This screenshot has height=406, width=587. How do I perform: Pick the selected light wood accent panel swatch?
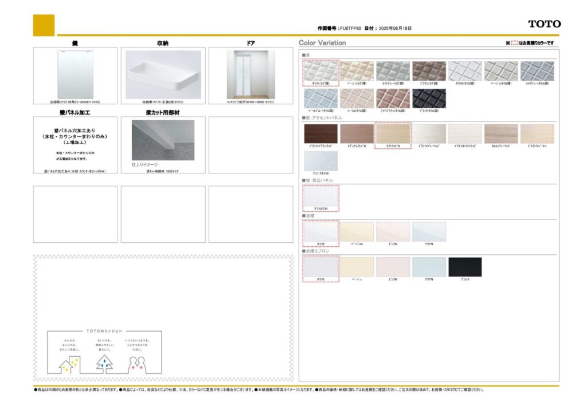(393, 134)
